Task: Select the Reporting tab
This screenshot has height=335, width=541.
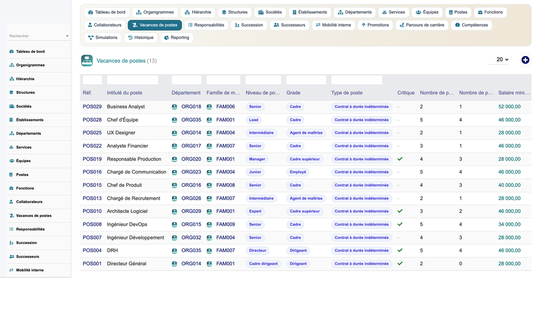Action: click(x=177, y=38)
